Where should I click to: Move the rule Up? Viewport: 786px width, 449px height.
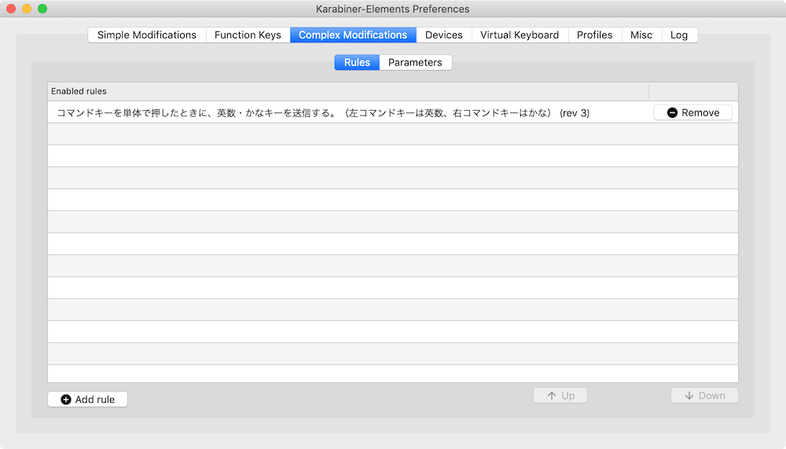point(560,396)
